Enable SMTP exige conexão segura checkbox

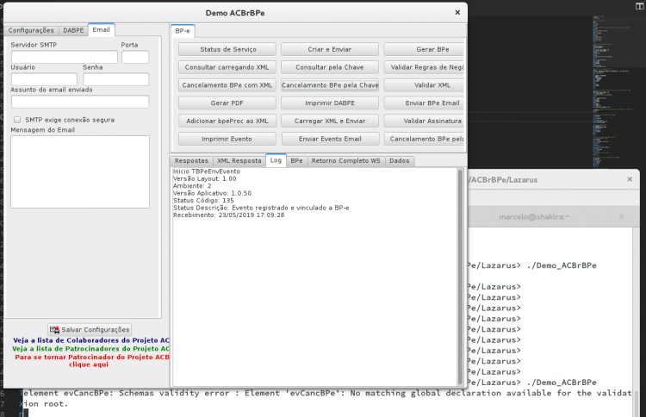[17, 120]
